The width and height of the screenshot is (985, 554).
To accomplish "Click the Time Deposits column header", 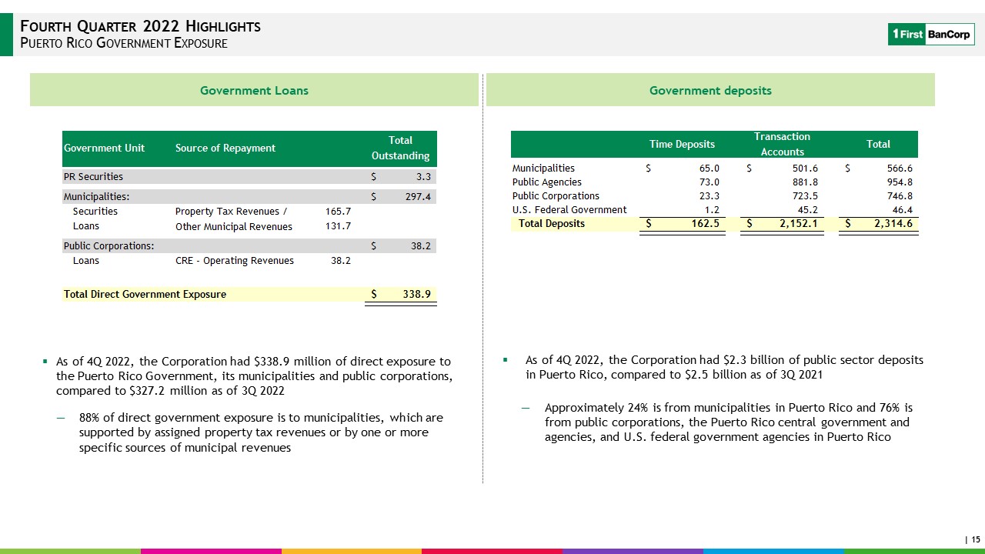I will [682, 144].
